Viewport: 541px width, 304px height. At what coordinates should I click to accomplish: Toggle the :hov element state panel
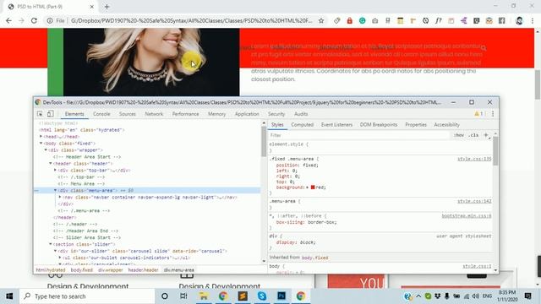459,135
